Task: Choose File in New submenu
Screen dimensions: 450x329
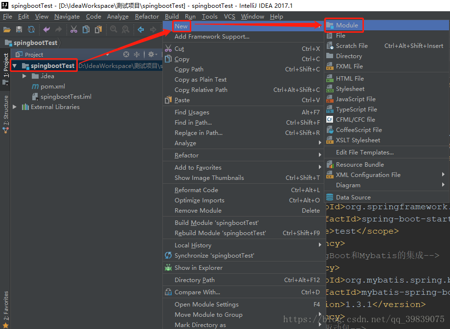Action: pyautogui.click(x=386, y=36)
